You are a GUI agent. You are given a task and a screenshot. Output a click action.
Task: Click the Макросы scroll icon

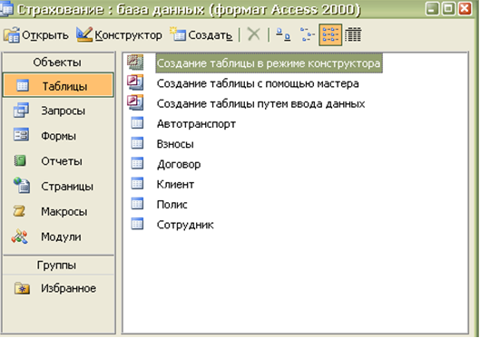[19, 211]
